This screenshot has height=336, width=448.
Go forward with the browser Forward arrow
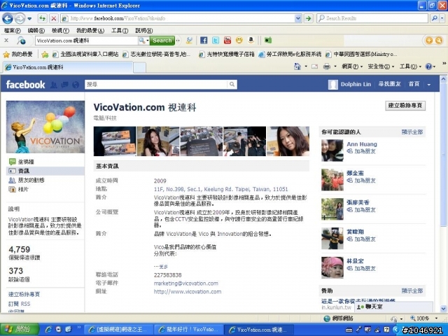click(x=20, y=19)
